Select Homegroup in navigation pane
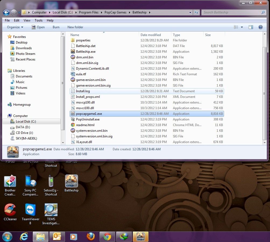 pyautogui.click(x=22, y=105)
